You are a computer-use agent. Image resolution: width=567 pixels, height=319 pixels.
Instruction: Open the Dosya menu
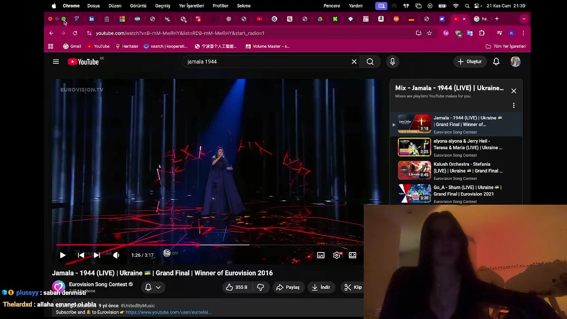93,6
